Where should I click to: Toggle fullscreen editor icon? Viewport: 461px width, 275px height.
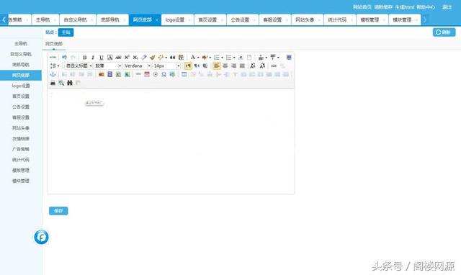pos(289,58)
